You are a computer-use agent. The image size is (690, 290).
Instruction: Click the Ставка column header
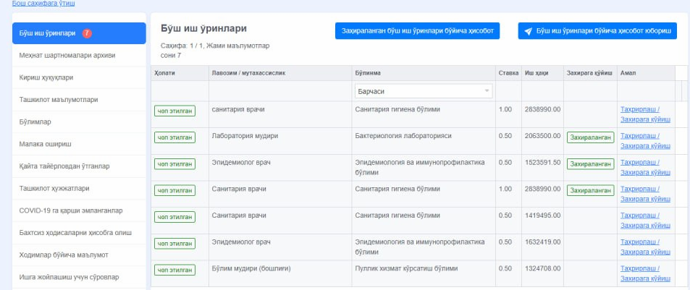tap(508, 73)
